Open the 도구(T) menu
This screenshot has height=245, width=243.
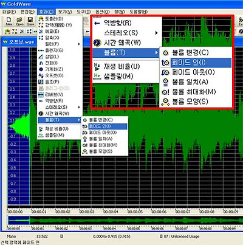pyautogui.click(x=83, y=12)
